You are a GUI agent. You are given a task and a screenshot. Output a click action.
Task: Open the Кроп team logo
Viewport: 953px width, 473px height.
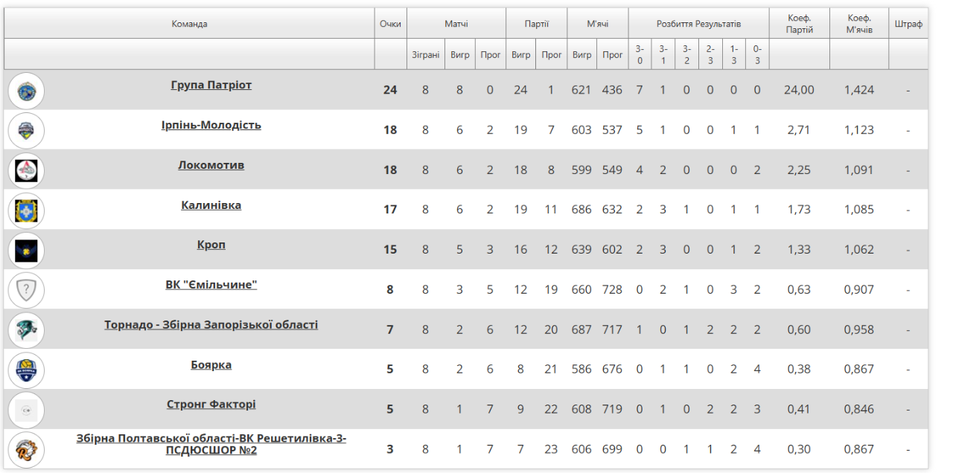click(26, 250)
